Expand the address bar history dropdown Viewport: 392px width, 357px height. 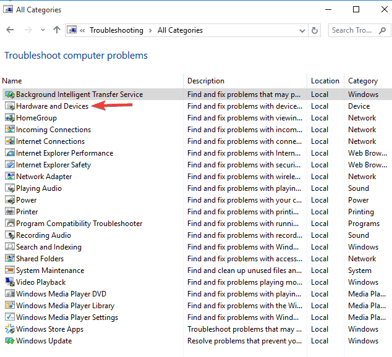302,31
